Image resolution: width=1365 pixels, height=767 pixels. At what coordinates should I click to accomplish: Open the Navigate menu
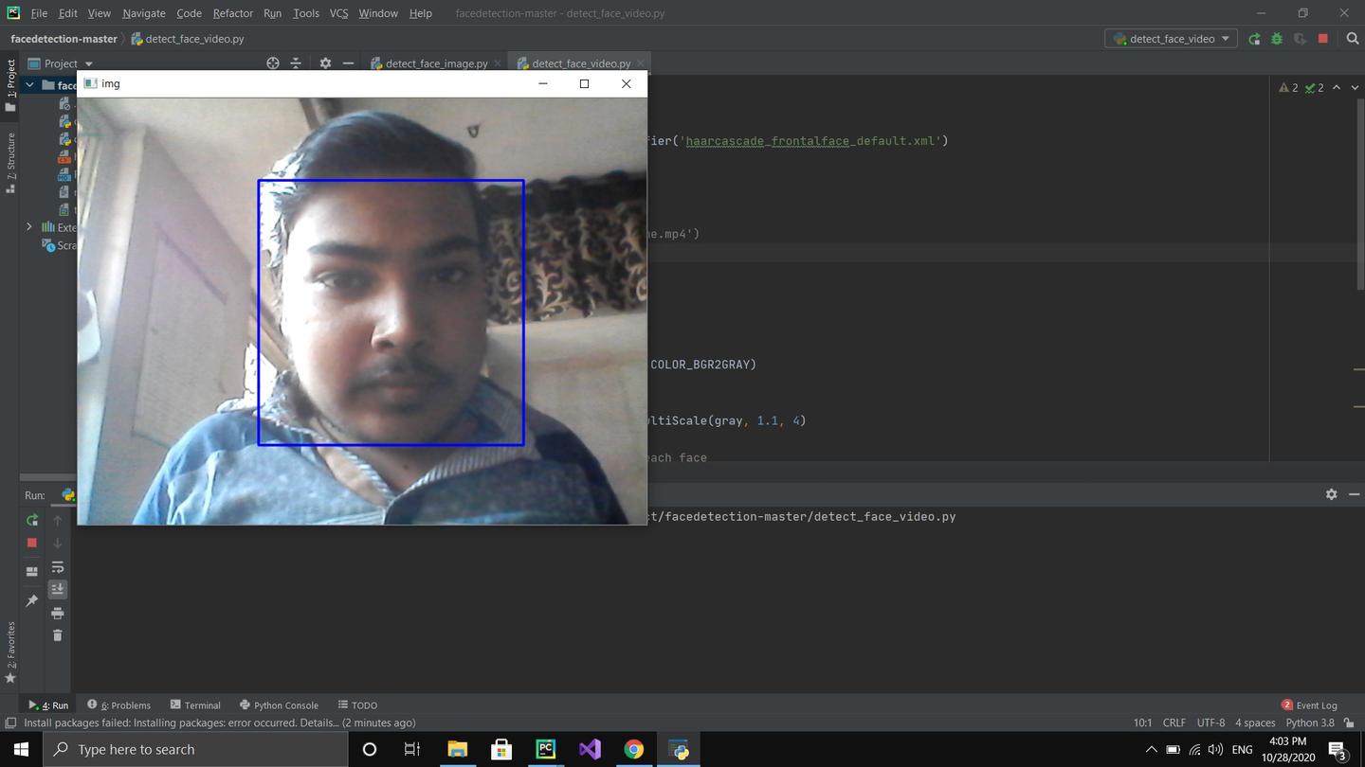[x=143, y=13]
